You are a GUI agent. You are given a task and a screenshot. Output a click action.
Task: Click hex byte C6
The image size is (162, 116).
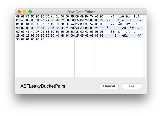coord(77,20)
